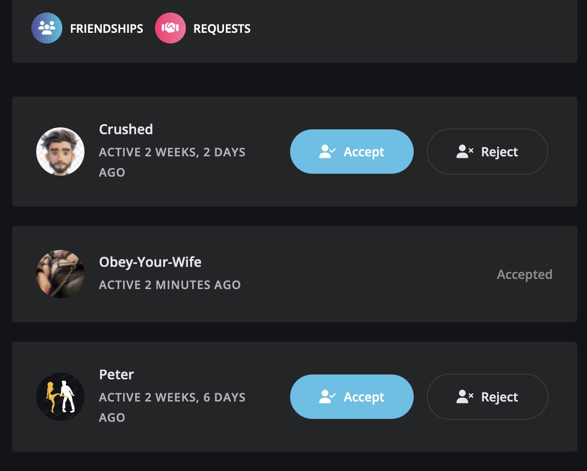Viewport: 587px width, 471px height.
Task: Click the pink Requests handshake icon
Action: click(170, 28)
